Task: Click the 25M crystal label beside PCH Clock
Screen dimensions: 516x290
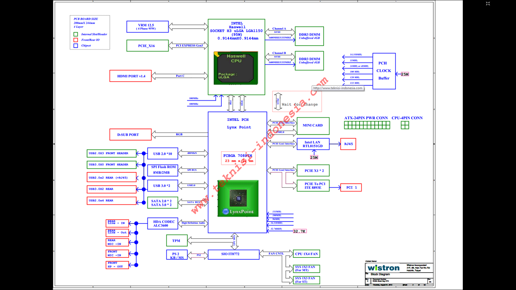Action: pyautogui.click(x=405, y=74)
